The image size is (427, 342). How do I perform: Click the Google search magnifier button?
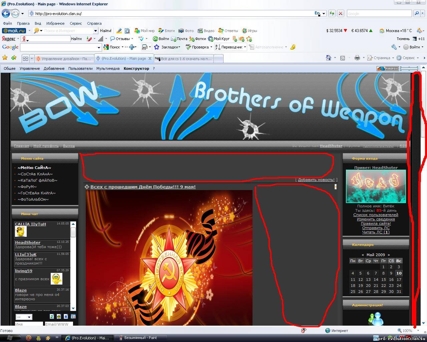click(x=417, y=13)
